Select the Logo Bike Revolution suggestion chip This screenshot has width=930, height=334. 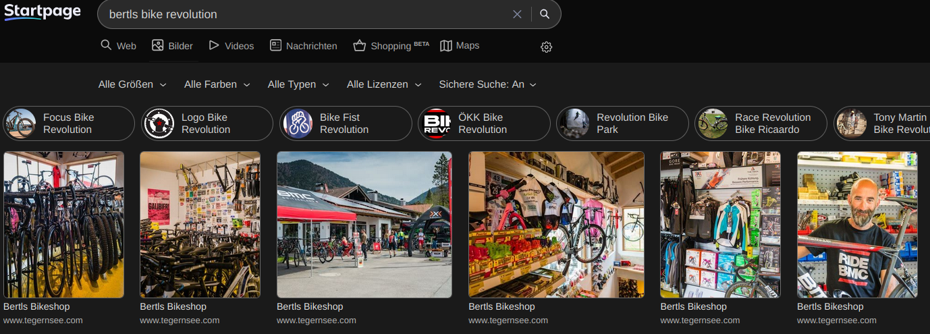click(x=207, y=123)
